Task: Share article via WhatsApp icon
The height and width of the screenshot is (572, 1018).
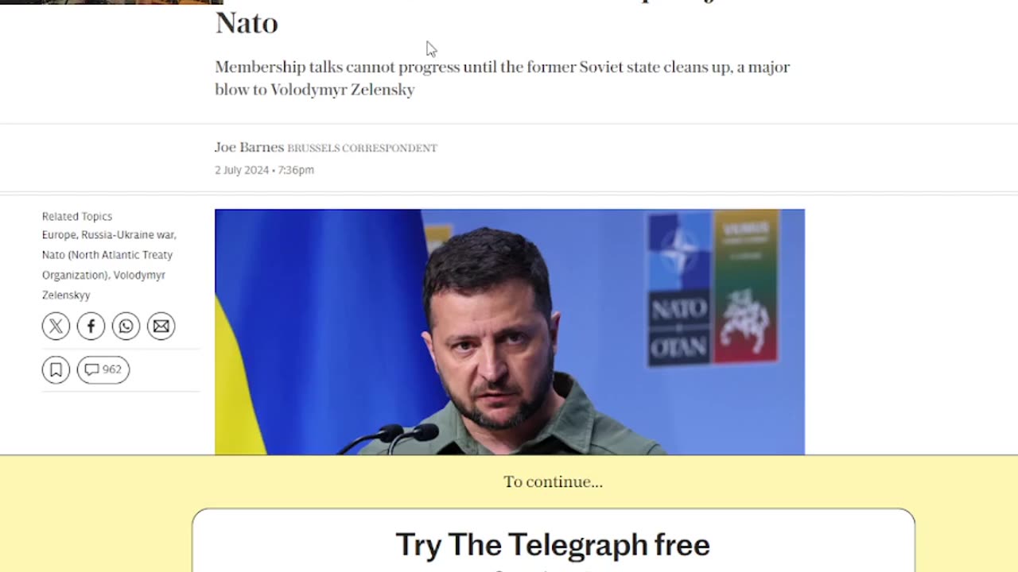Action: (126, 327)
